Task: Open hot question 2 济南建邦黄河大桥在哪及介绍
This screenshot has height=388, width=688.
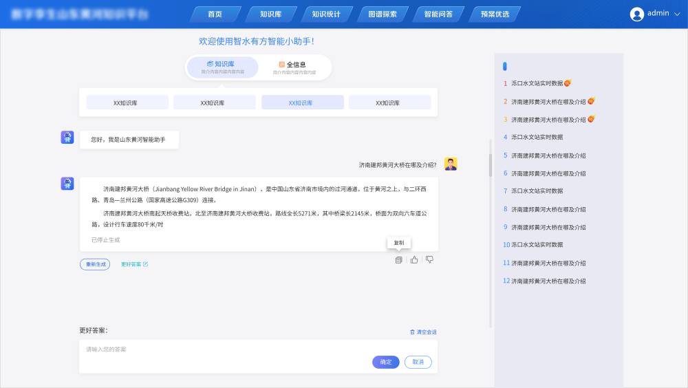Action: [548, 101]
